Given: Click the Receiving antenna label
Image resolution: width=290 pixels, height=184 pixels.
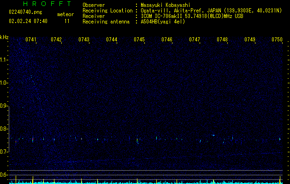Looking at the screenshot, I should pos(106,22).
